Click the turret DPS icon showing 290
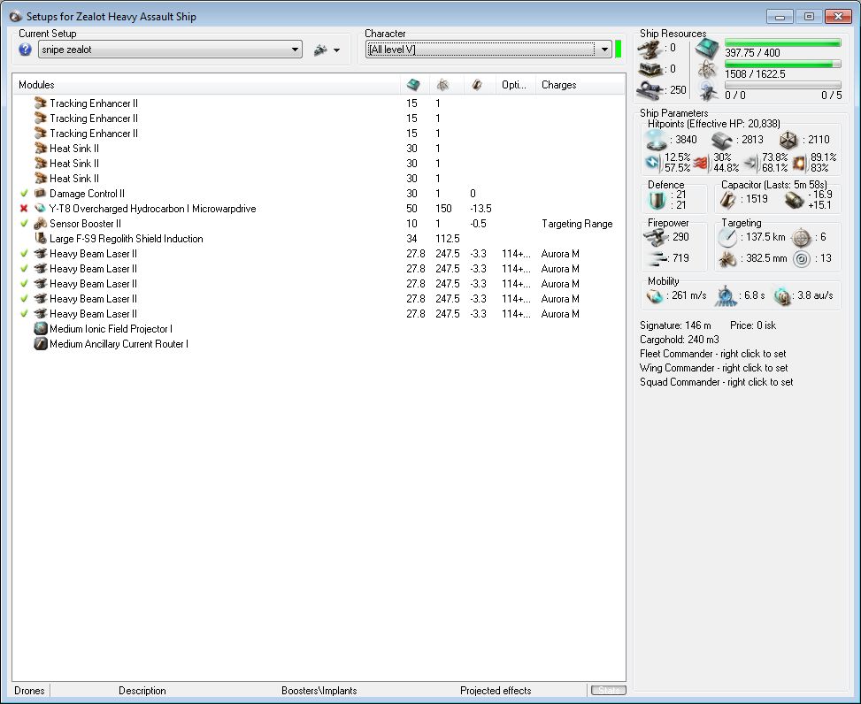861x704 pixels. (656, 237)
